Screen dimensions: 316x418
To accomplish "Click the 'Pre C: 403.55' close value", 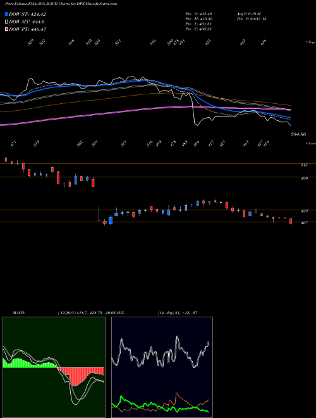I will [x=198, y=29].
